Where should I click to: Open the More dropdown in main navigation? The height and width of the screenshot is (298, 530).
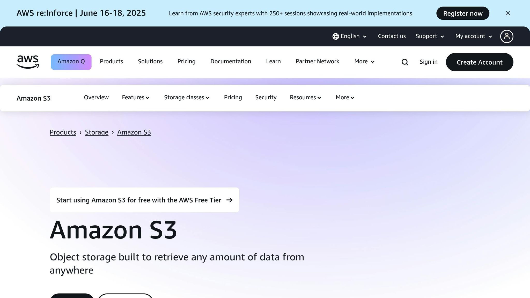point(364,62)
